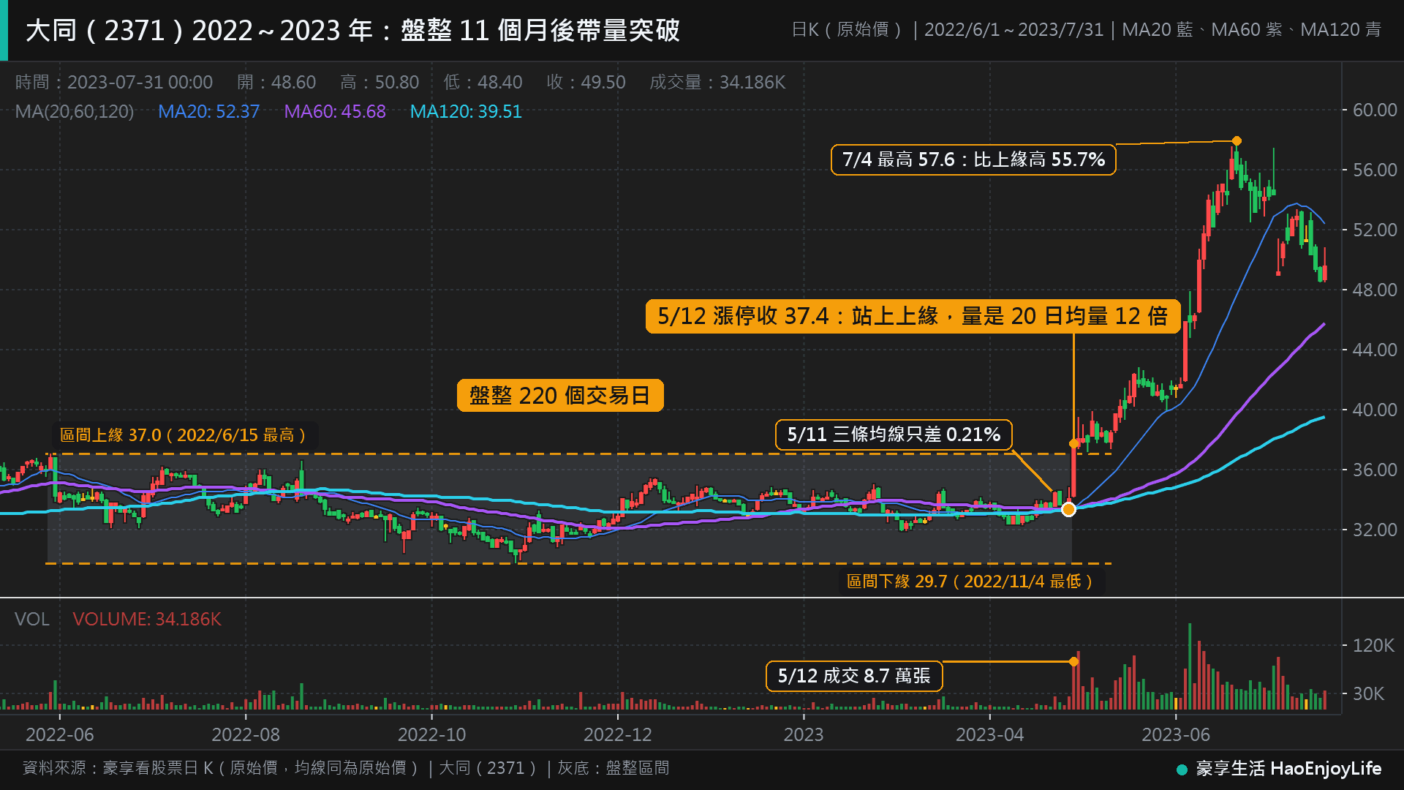Click the 2023 date axis label
The image size is (1404, 790).
coord(804,734)
